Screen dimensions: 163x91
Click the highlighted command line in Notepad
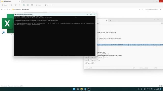(130, 45)
